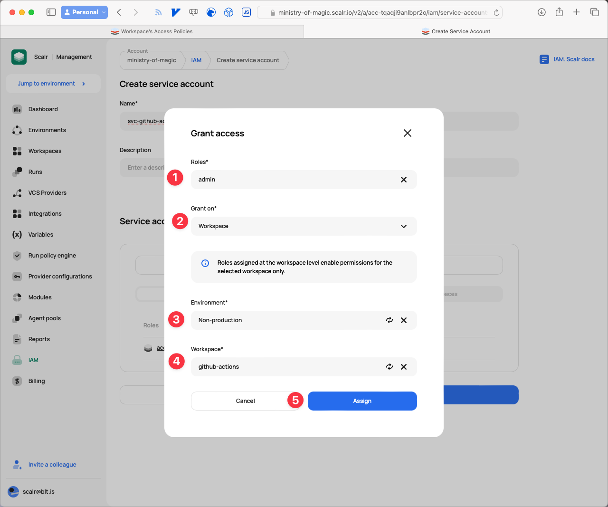Open the Environment field showing Non-production
Viewport: 608px width, 507px height.
pyautogui.click(x=304, y=320)
